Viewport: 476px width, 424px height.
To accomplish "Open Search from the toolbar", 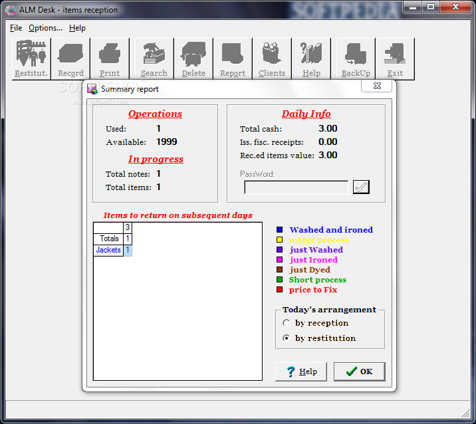I will (154, 59).
